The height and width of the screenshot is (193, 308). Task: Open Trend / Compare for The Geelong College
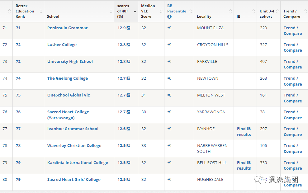coord(293,81)
